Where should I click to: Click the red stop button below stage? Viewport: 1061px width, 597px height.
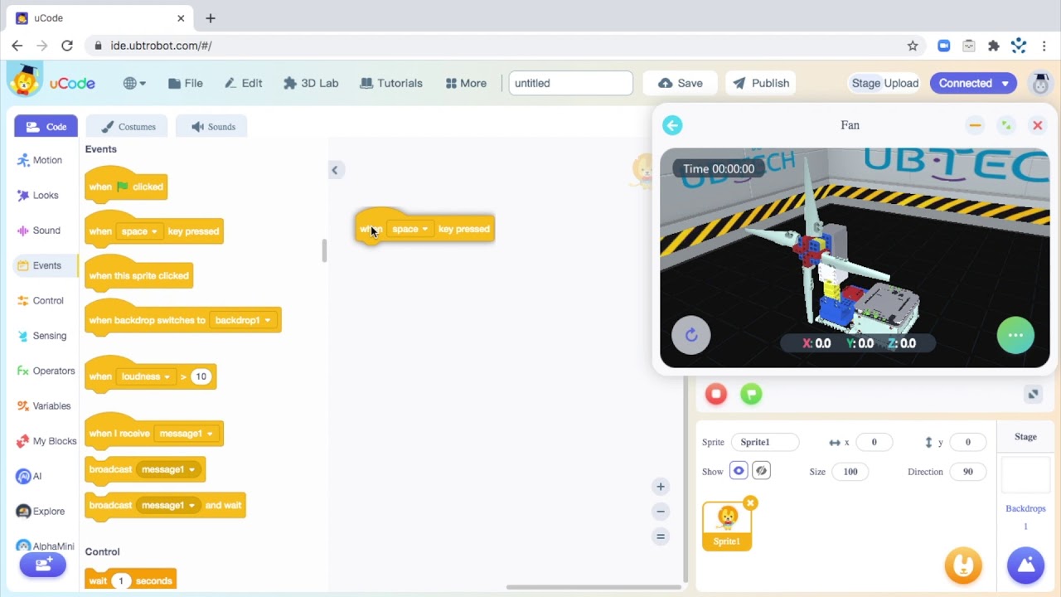point(716,395)
